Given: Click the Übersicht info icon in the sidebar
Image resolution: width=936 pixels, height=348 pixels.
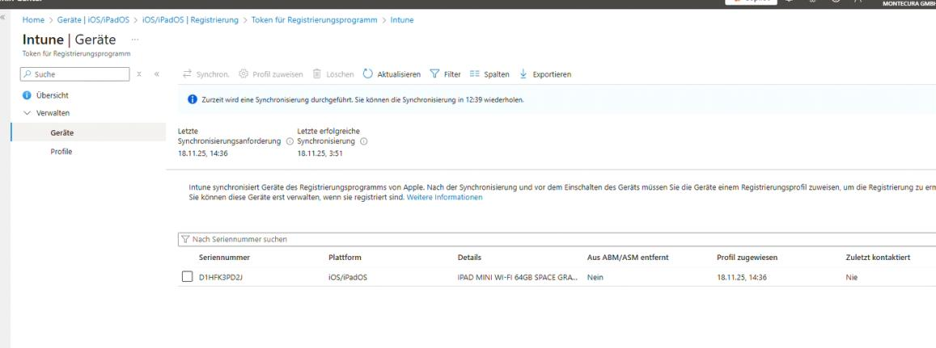Looking at the screenshot, I should [x=27, y=95].
